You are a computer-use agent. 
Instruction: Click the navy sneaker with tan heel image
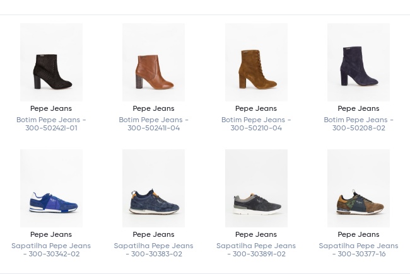pos(153,189)
